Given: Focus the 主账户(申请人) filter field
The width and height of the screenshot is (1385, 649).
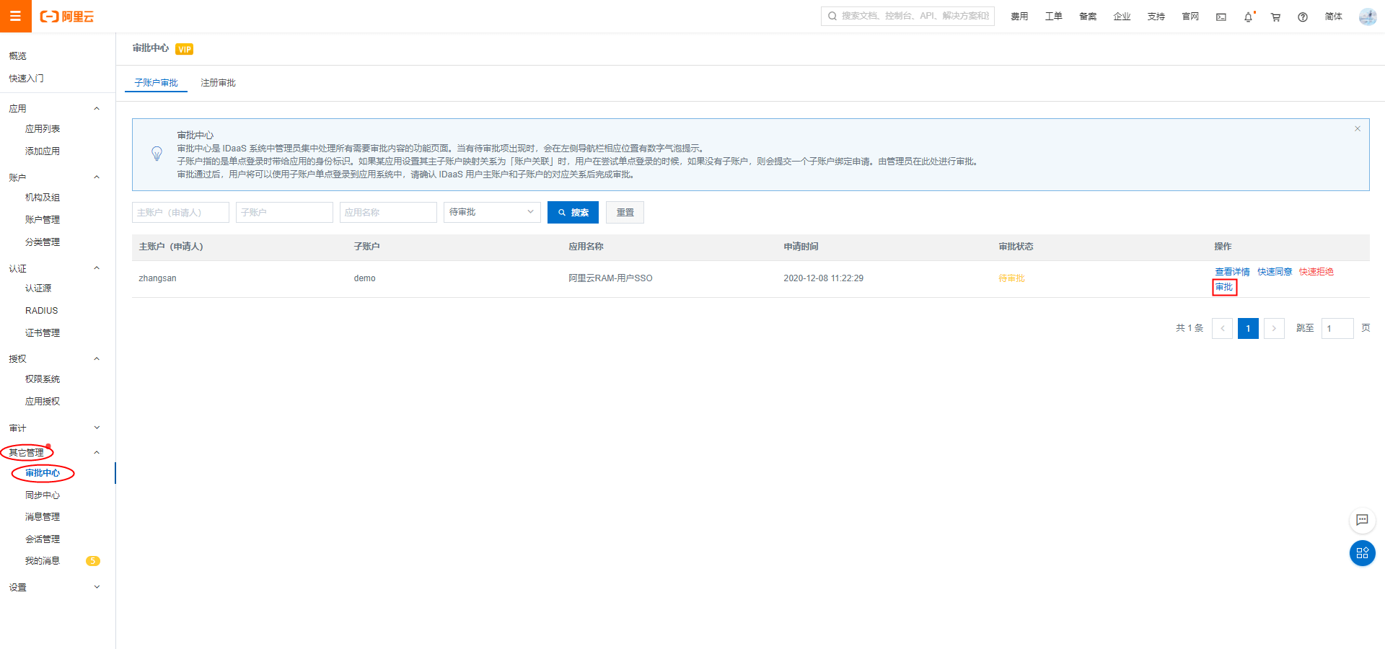Looking at the screenshot, I should (180, 212).
